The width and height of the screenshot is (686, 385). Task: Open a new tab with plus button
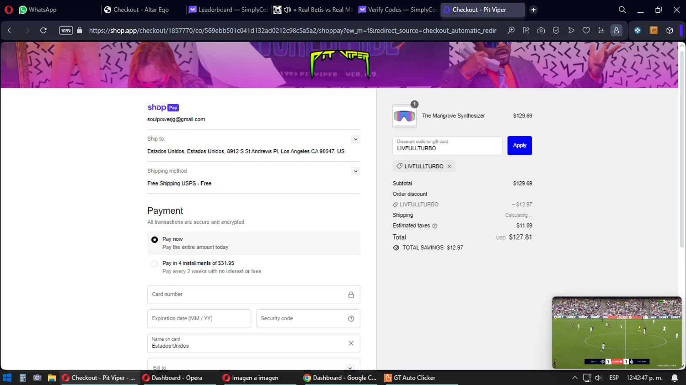(533, 10)
